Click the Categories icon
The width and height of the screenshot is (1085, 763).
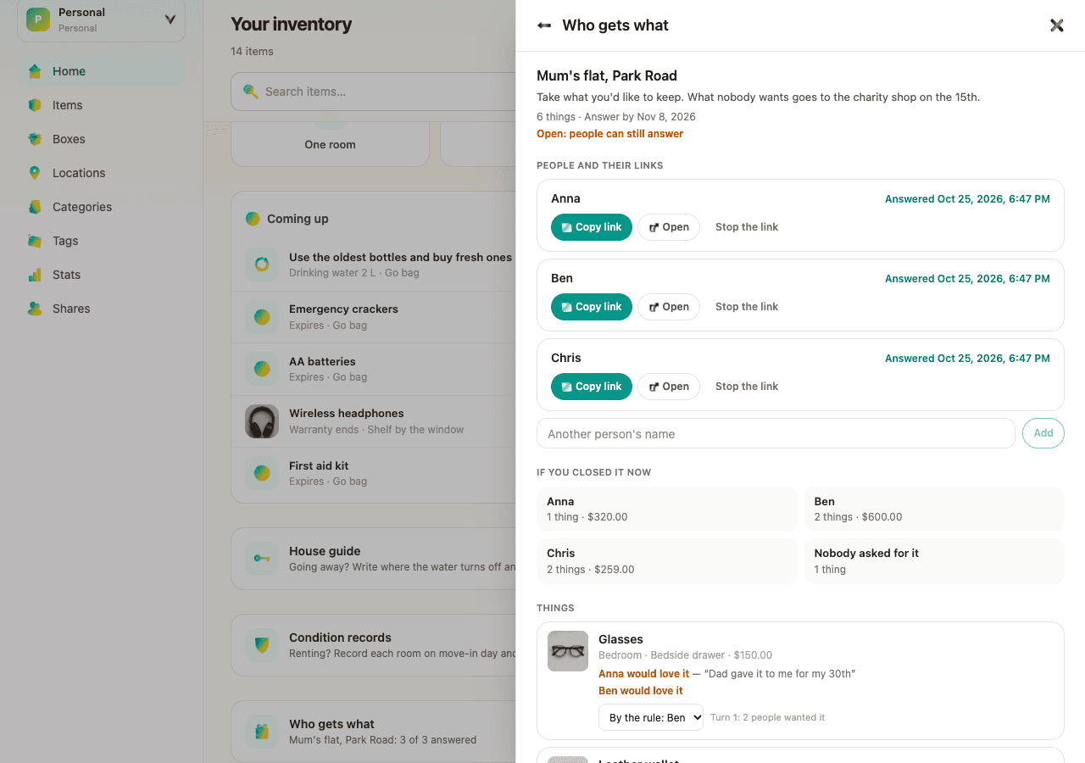(x=35, y=207)
